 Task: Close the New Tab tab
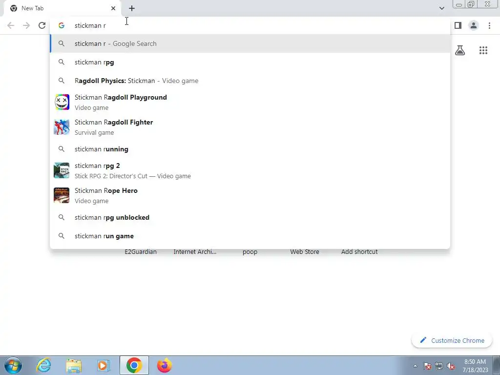pyautogui.click(x=113, y=8)
